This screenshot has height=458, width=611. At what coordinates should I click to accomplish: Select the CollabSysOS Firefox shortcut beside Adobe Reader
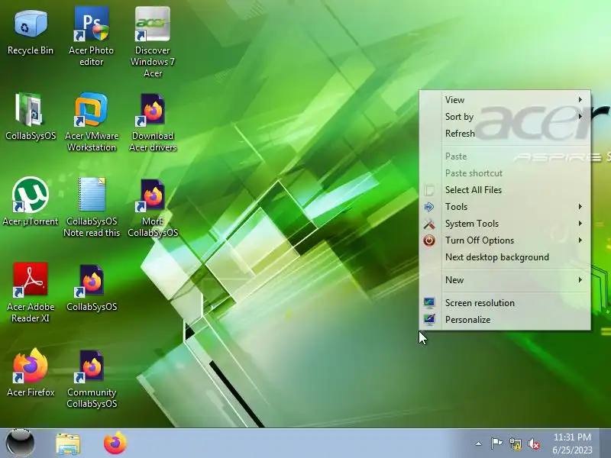coord(91,288)
